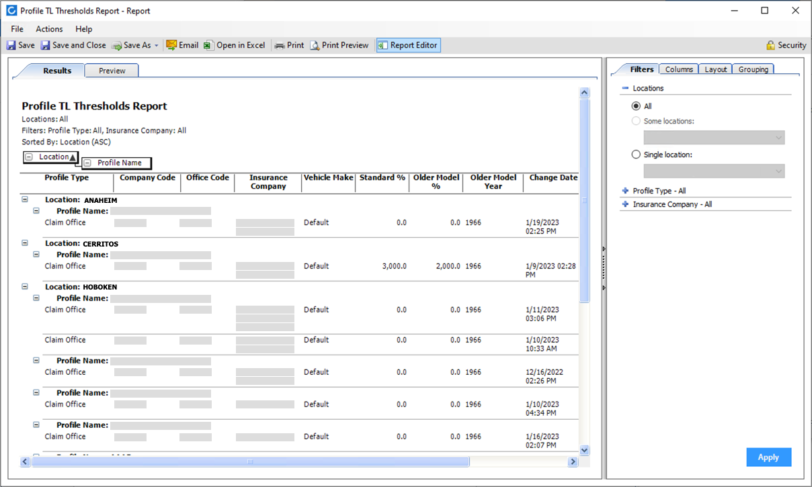
Task: Click the Print printer icon
Action: (x=280, y=45)
